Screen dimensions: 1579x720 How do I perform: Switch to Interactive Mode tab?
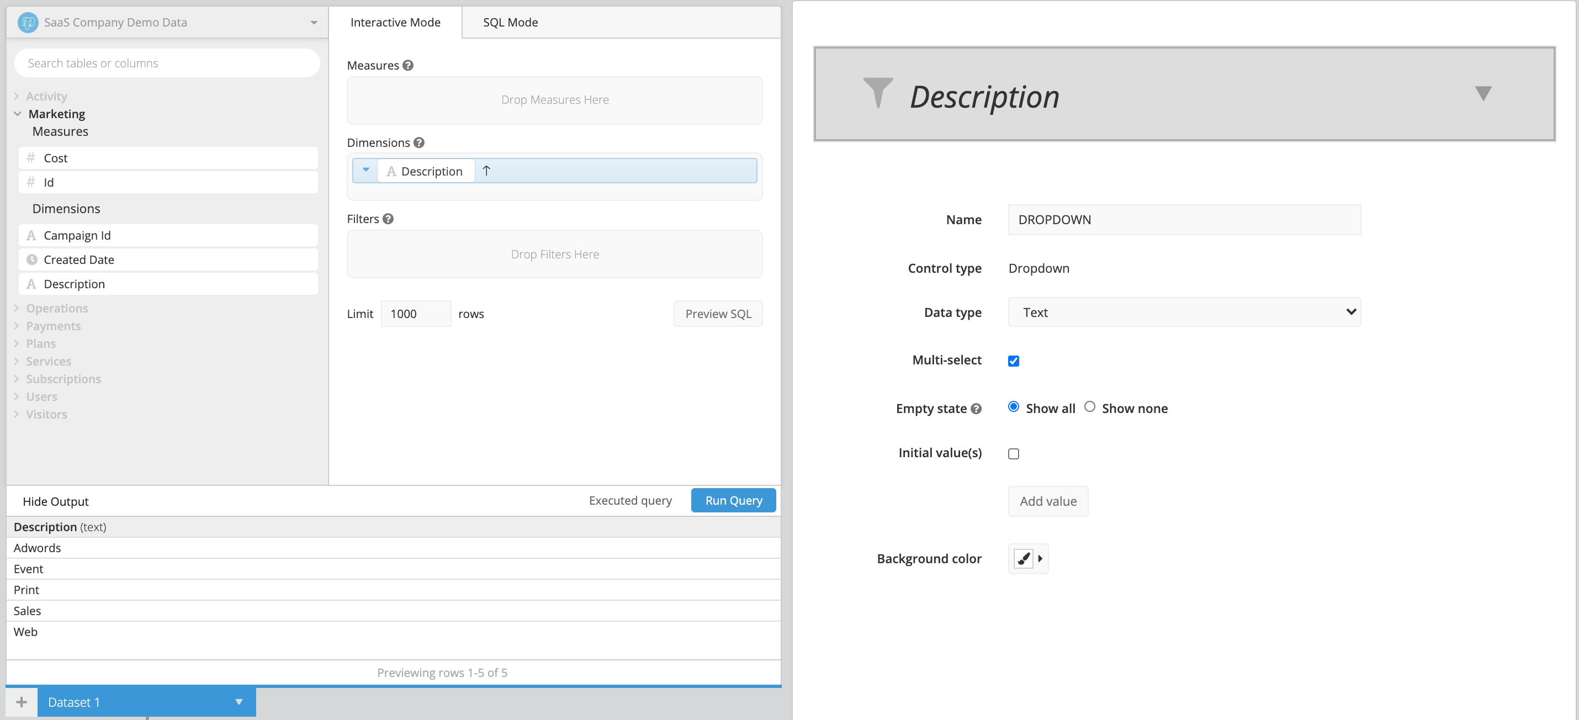[395, 23]
